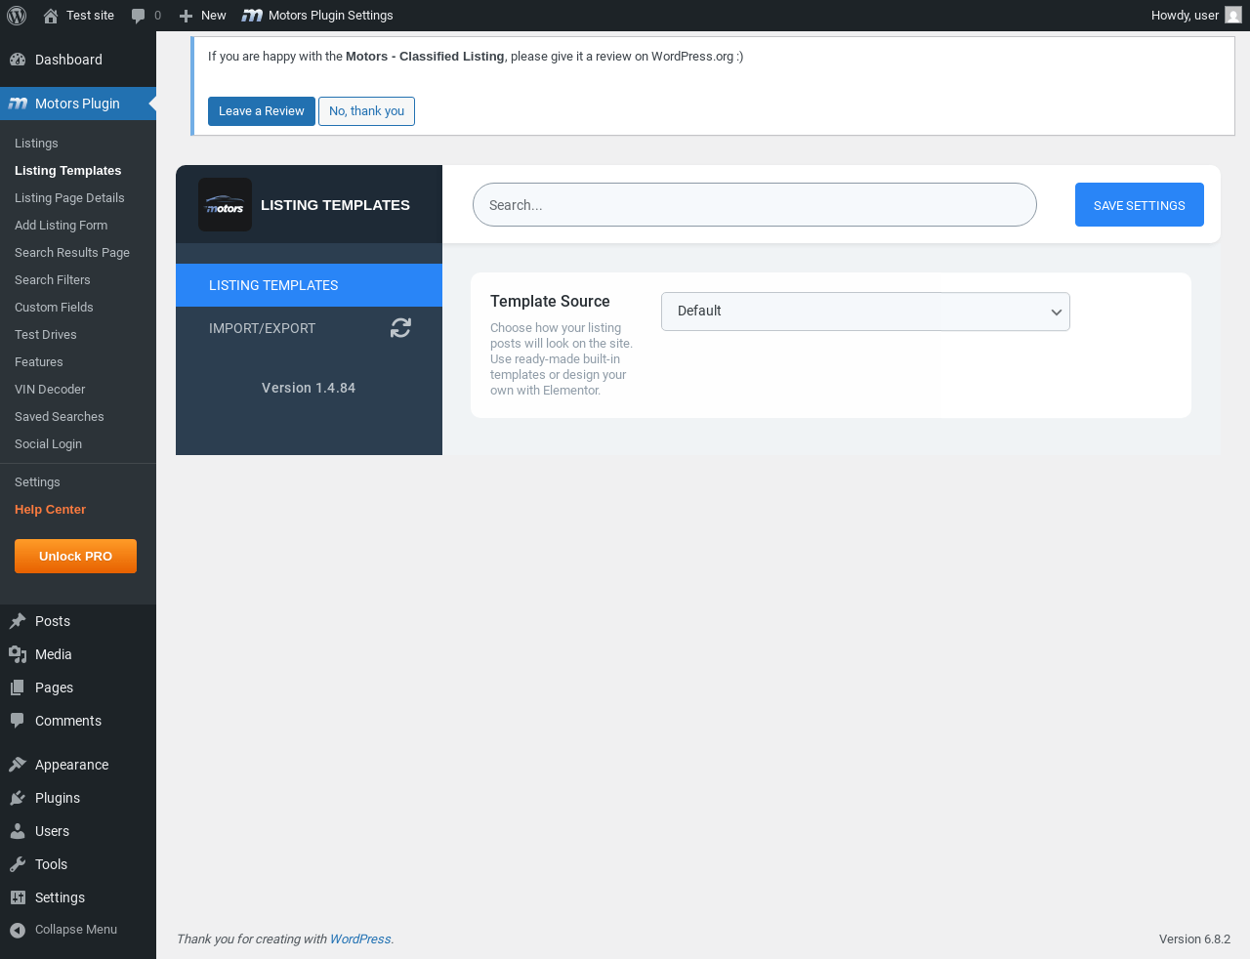Click Version 6.8.2 footer text

tap(1194, 939)
